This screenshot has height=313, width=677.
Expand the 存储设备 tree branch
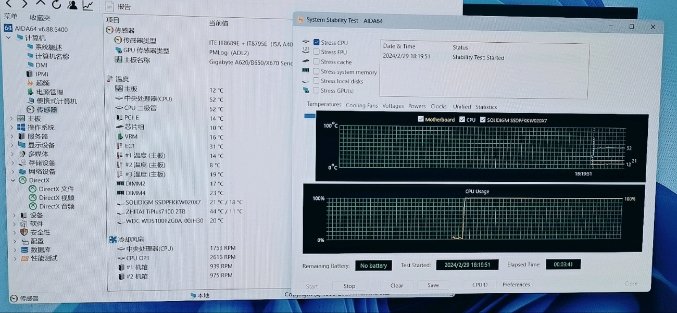pos(12,162)
